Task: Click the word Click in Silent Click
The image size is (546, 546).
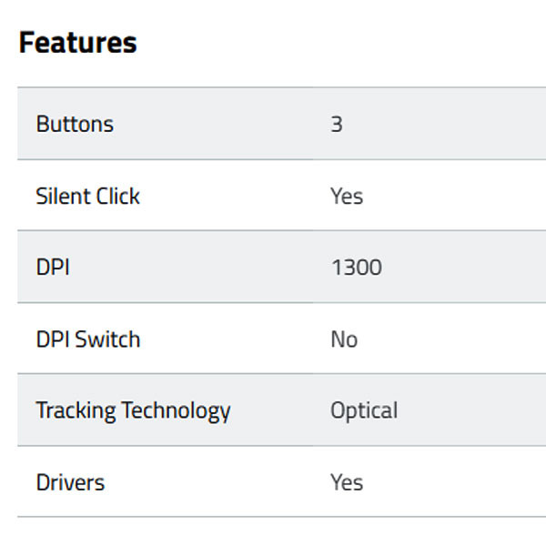Action: (x=116, y=196)
